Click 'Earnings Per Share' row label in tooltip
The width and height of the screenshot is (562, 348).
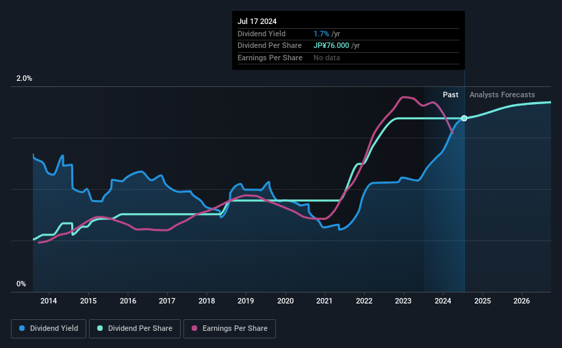(270, 58)
